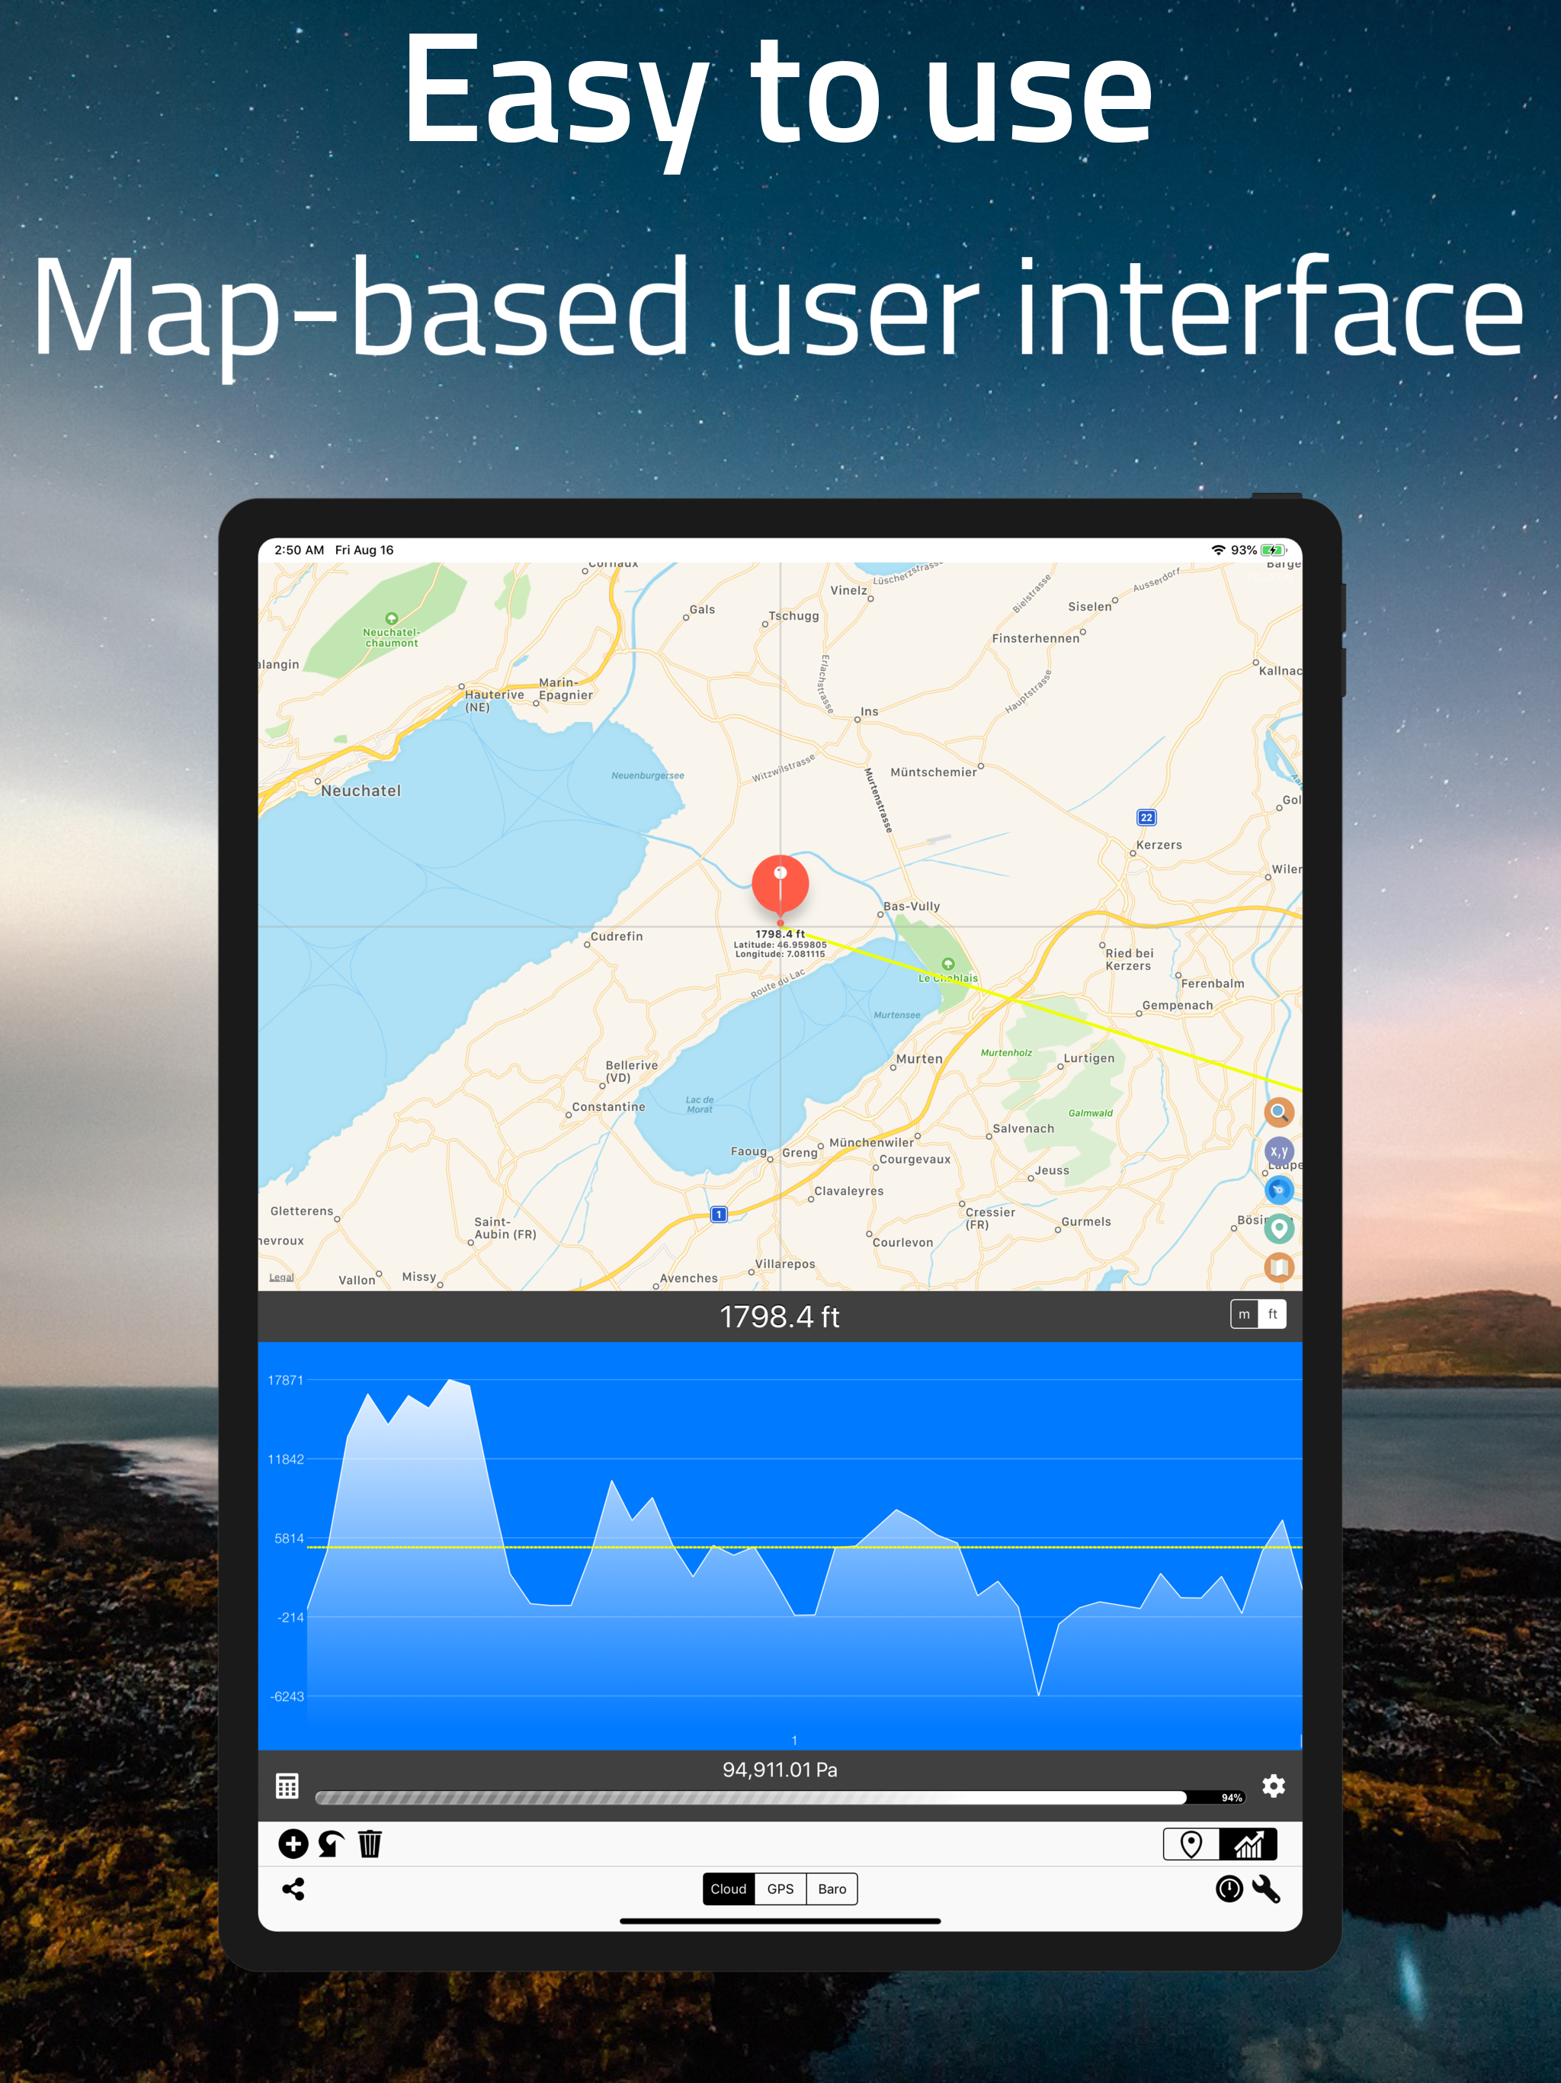Switch to pin location view mode
Screen dimensions: 1561x2083
point(1191,1844)
